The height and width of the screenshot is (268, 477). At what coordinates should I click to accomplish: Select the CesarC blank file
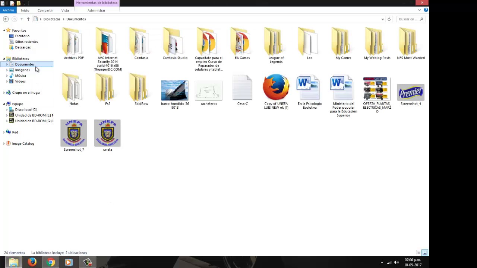coord(242,90)
